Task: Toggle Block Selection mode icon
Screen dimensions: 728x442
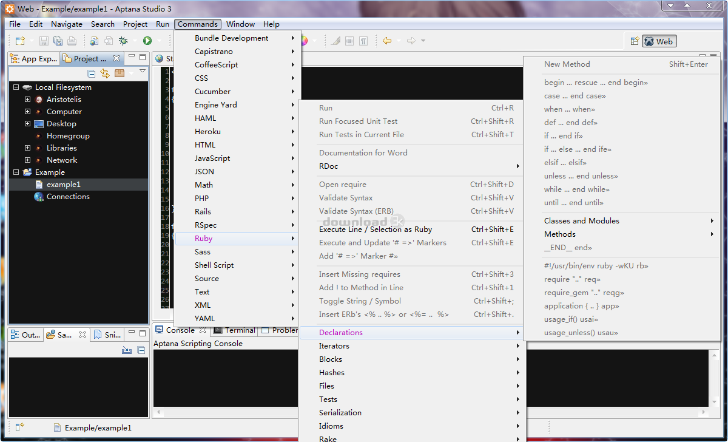Action: click(x=349, y=41)
